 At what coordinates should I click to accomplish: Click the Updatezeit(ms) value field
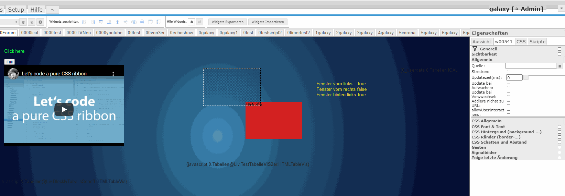pos(514,77)
